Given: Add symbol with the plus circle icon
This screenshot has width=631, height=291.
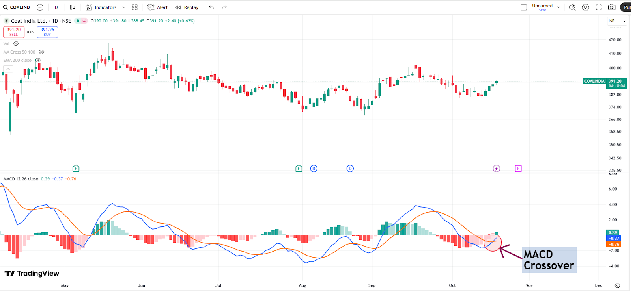Looking at the screenshot, I should pos(40,7).
